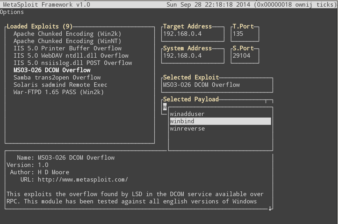Click the Version: 1.0 line

pyautogui.click(x=28, y=165)
